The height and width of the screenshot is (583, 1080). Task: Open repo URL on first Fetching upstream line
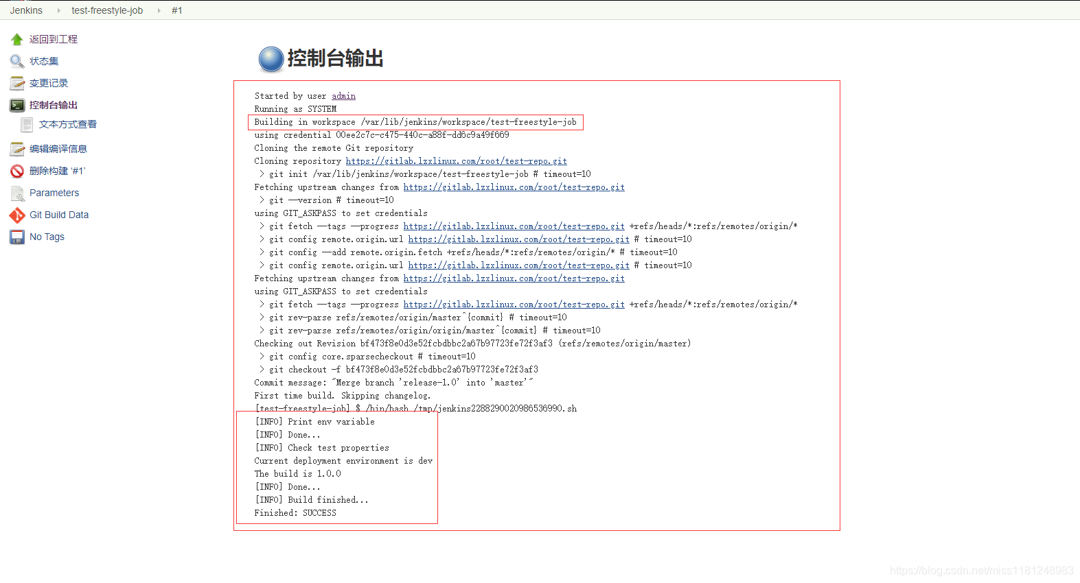pyautogui.click(x=514, y=187)
